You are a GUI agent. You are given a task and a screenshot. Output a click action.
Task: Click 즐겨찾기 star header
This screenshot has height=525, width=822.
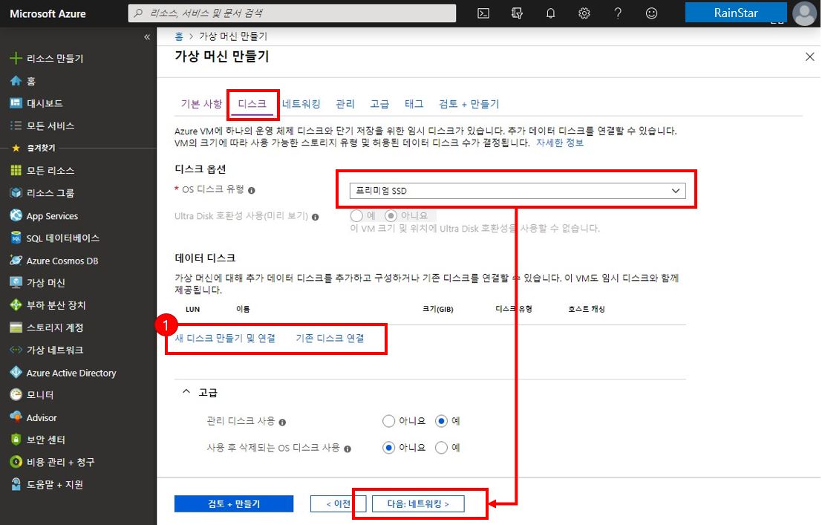tap(34, 148)
